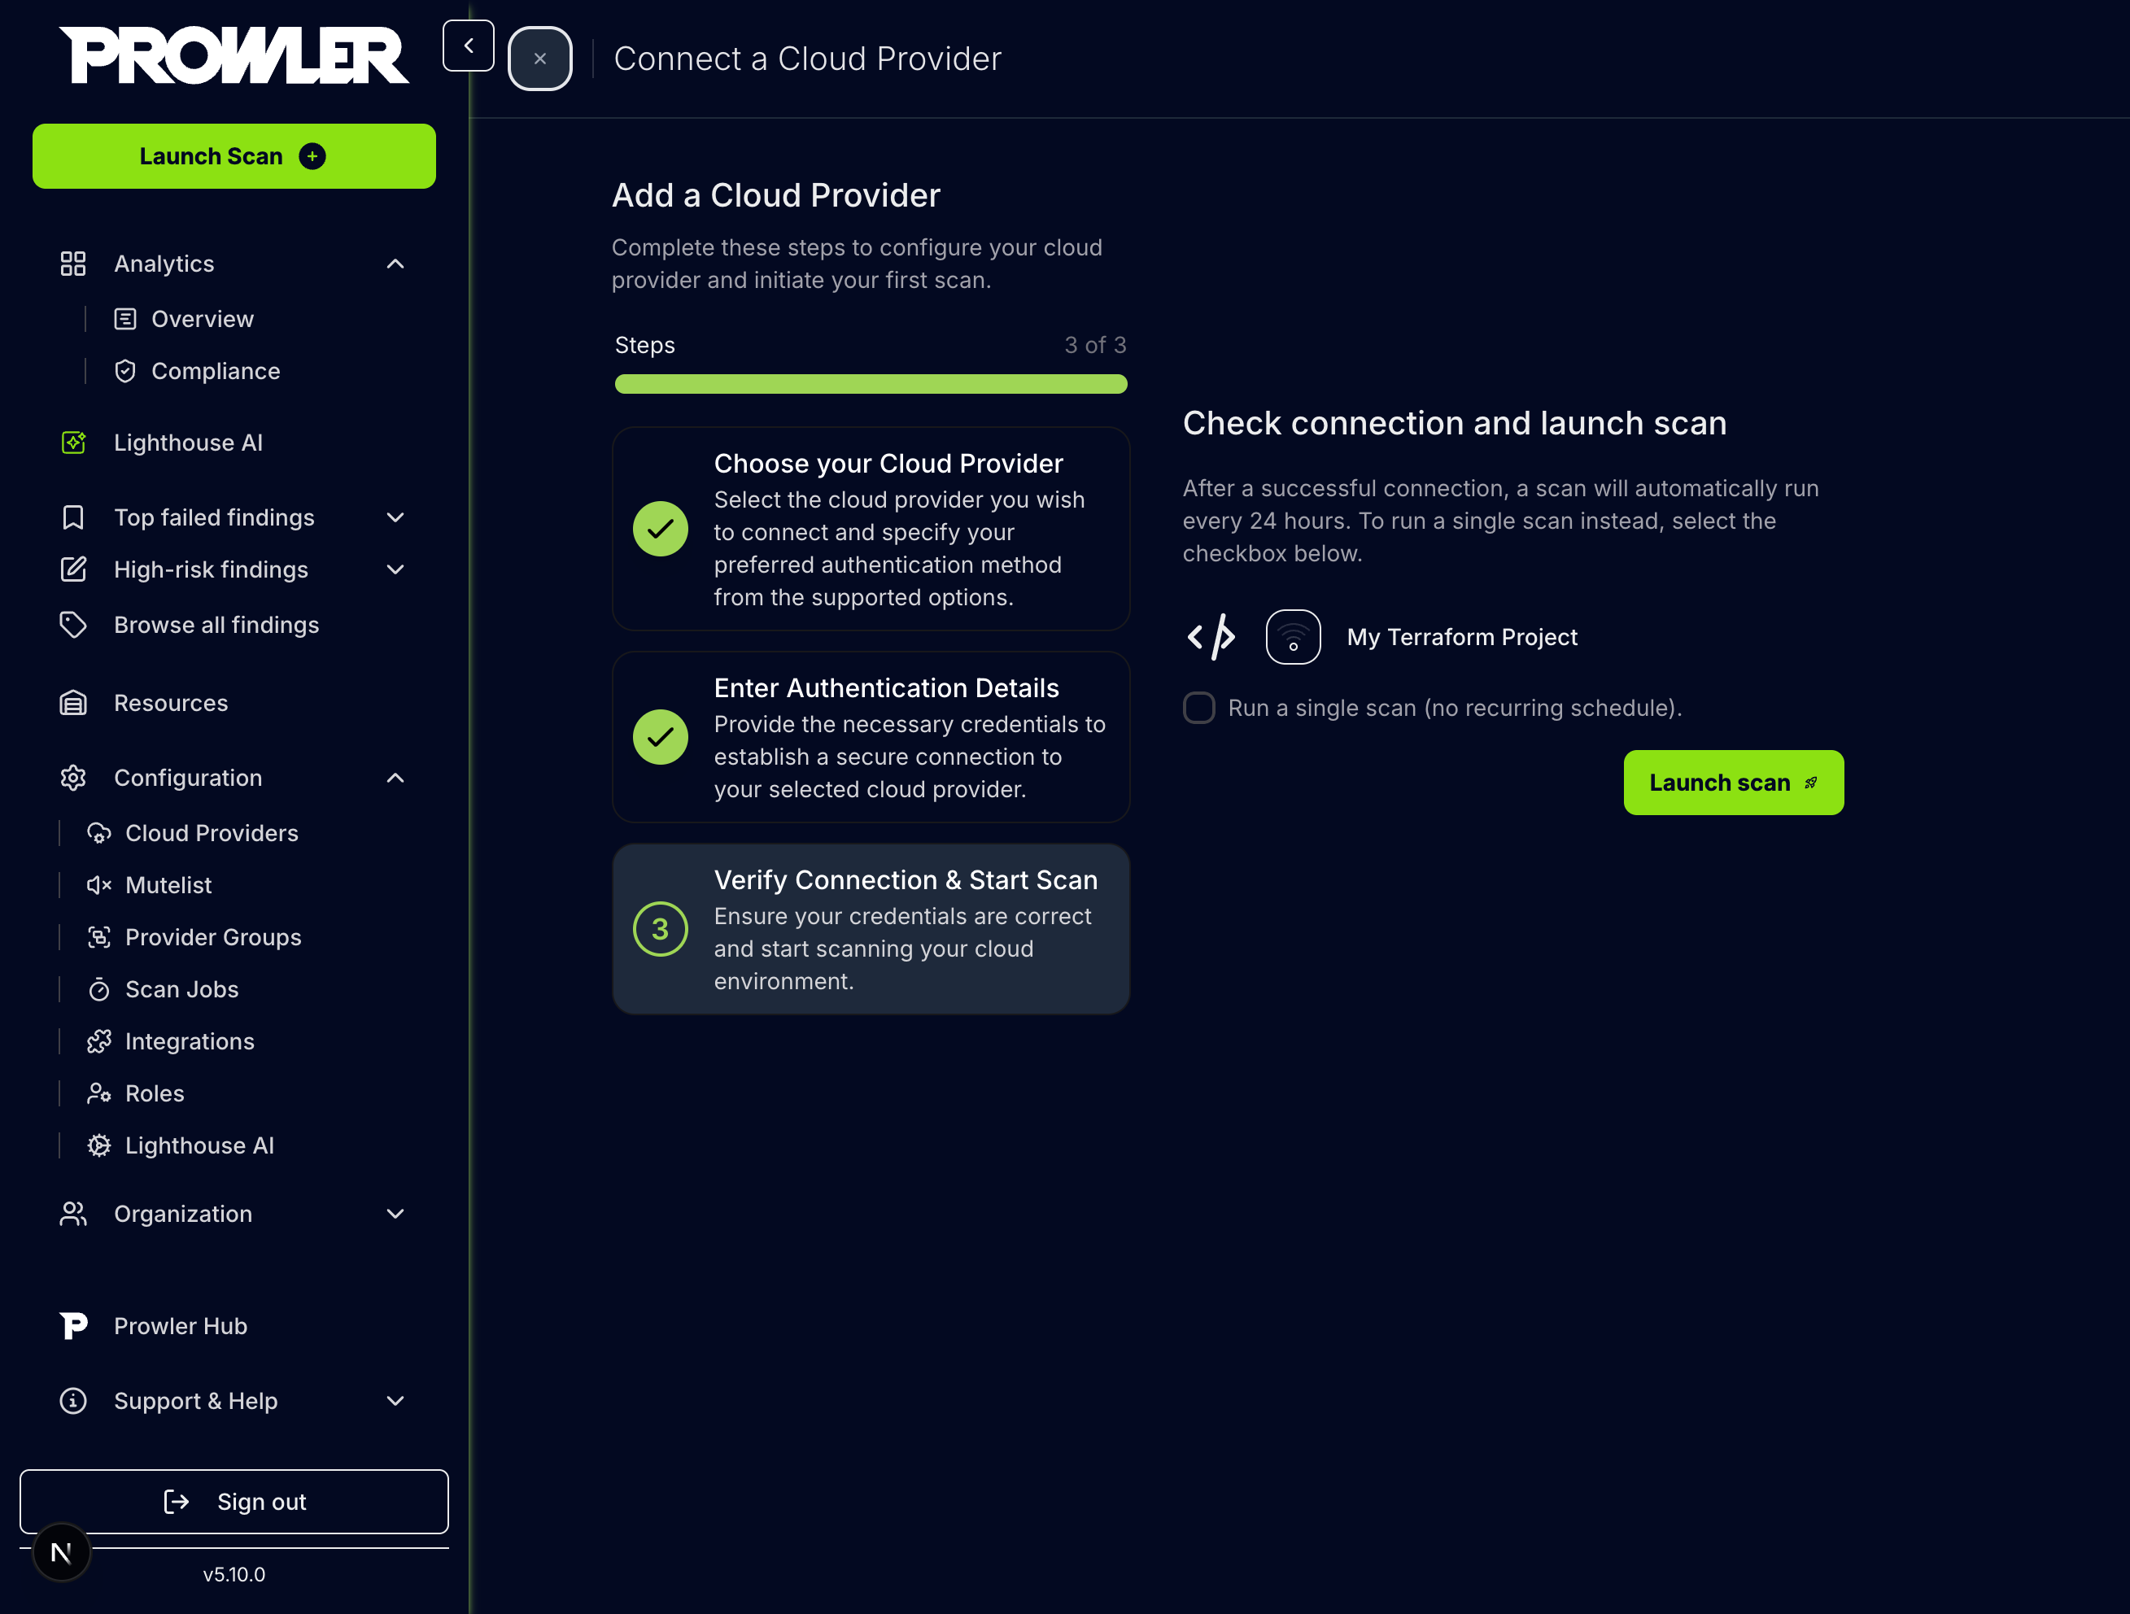The width and height of the screenshot is (2130, 1614).
Task: Open the Compliance shield icon
Action: coord(126,370)
